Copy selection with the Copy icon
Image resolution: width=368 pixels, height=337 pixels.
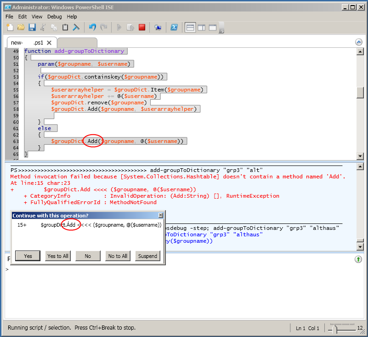54,27
